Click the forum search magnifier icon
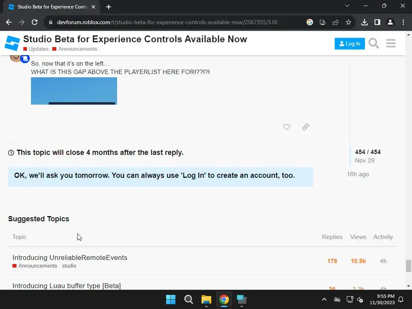Viewport: 412px width, 309px height. coord(373,43)
